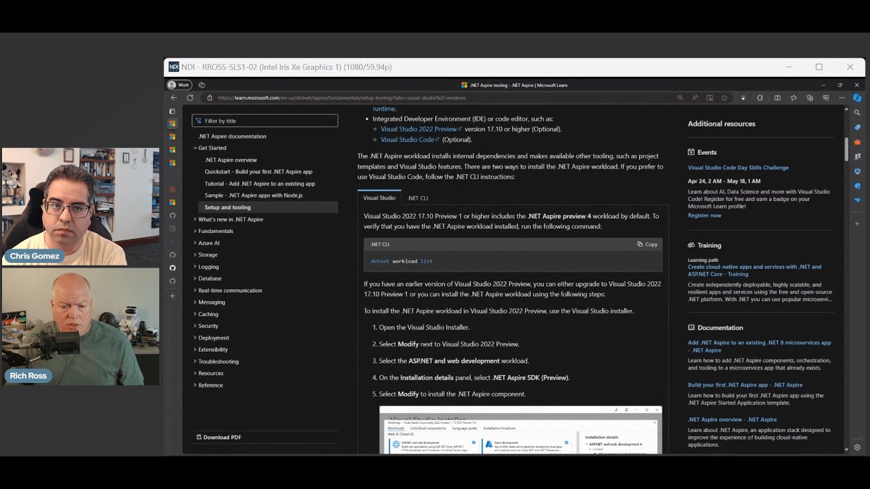This screenshot has width=870, height=489.
Task: Click the Search icon in Edge sidebar
Action: (857, 113)
